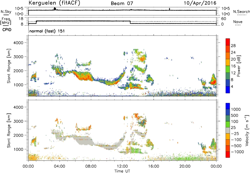Click the date '10/Apr/2016'

point(200,3)
